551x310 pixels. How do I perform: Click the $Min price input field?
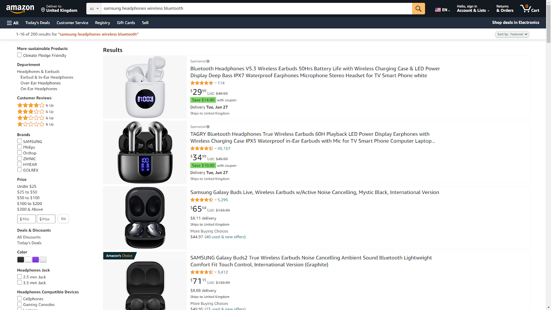click(x=27, y=219)
